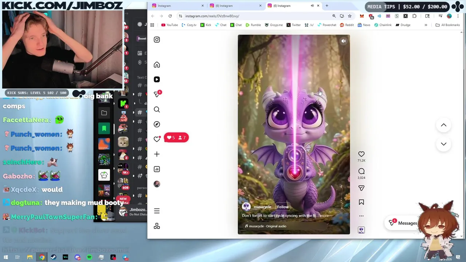Viewport: 466px width, 262px height.
Task: Open the Twitter bookmark
Action: [293, 25]
